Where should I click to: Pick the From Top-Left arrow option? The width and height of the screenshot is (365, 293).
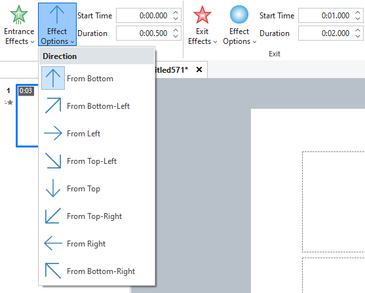click(x=96, y=161)
